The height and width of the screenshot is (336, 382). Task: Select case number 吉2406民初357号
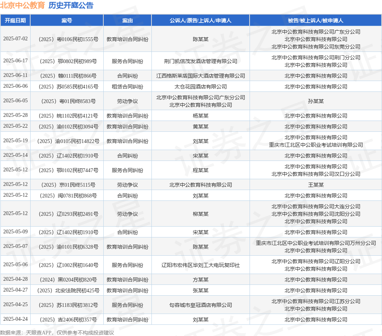tap(69, 320)
